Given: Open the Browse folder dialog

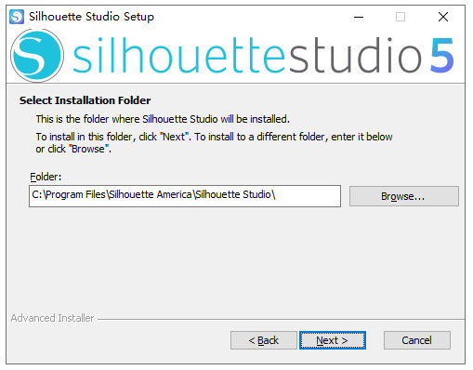Looking at the screenshot, I should tap(404, 196).
